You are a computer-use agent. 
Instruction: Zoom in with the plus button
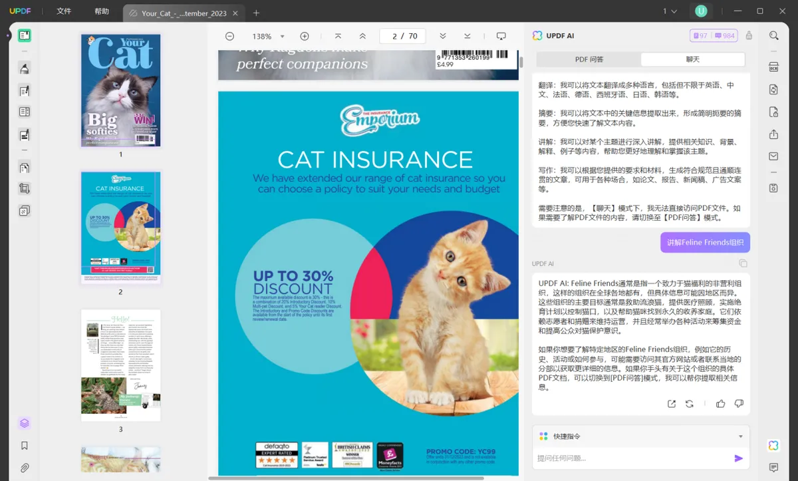click(x=305, y=36)
